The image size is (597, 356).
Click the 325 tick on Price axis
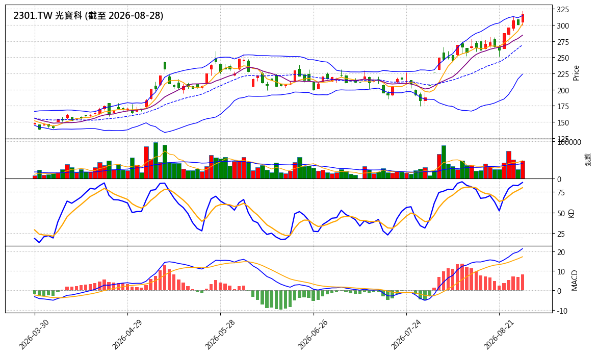pyautogui.click(x=562, y=9)
